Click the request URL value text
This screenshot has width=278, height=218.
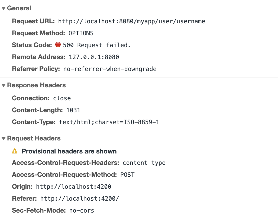[x=132, y=21]
